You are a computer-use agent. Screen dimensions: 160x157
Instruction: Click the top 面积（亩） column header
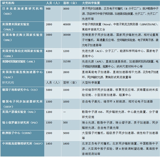pos(70,3)
